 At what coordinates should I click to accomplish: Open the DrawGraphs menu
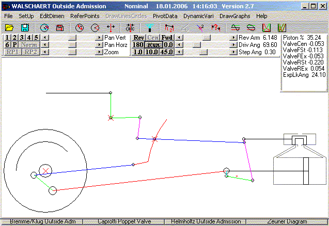pyautogui.click(x=234, y=16)
